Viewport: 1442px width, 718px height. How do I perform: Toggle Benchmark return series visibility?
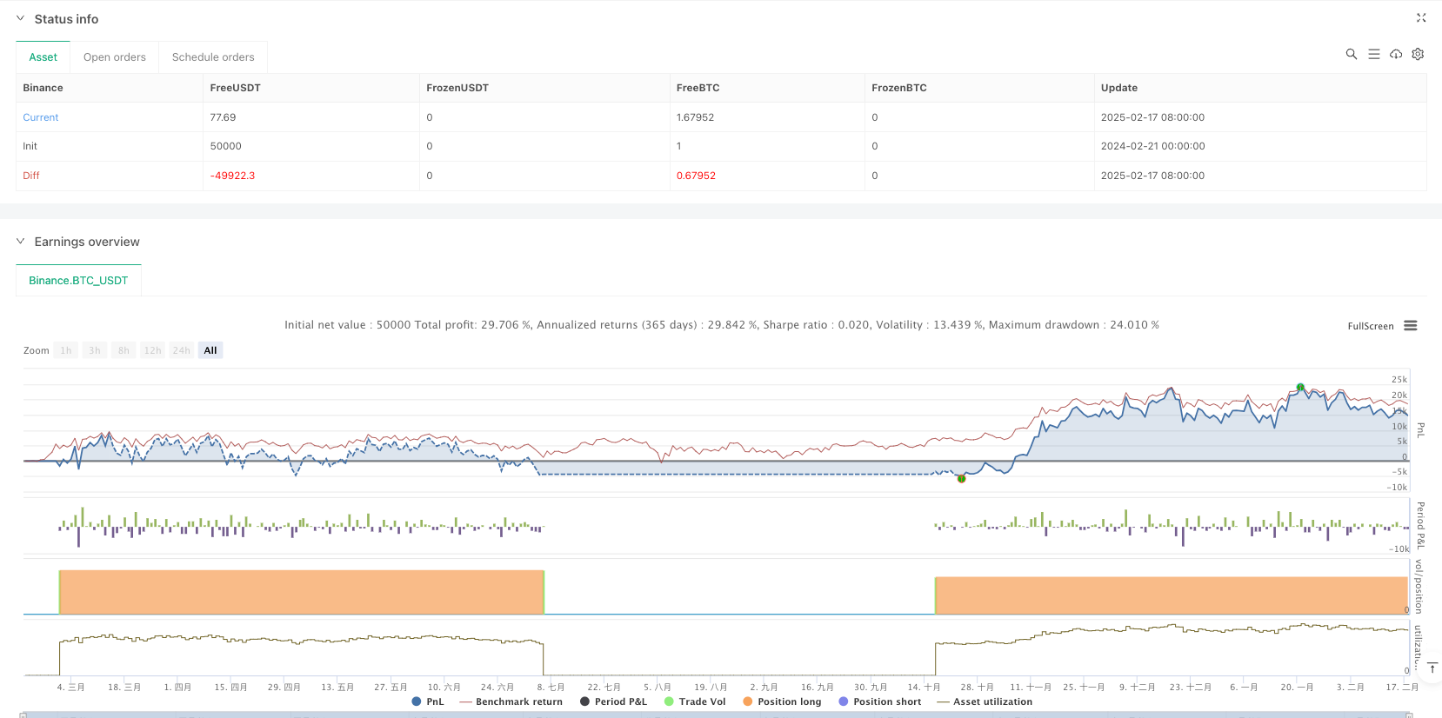point(511,701)
